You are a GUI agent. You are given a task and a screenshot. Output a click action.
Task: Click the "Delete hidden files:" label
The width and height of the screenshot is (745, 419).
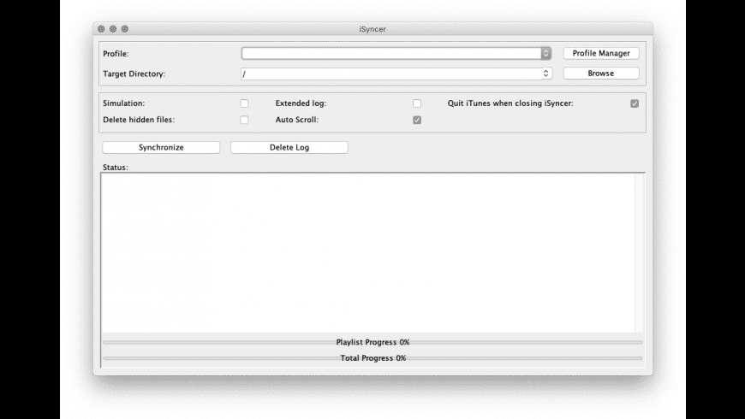[x=139, y=120]
